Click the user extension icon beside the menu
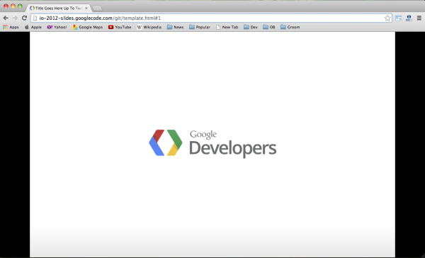Viewport: 425px width, 258px height. (409, 18)
